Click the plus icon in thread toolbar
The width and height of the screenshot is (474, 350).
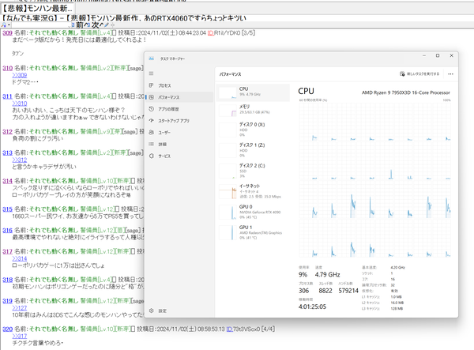point(112,25)
